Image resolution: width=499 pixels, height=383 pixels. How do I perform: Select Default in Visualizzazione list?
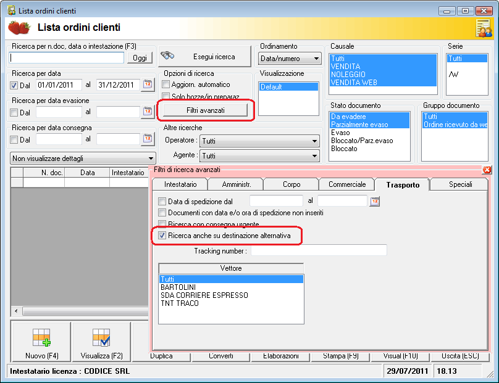tap(288, 87)
